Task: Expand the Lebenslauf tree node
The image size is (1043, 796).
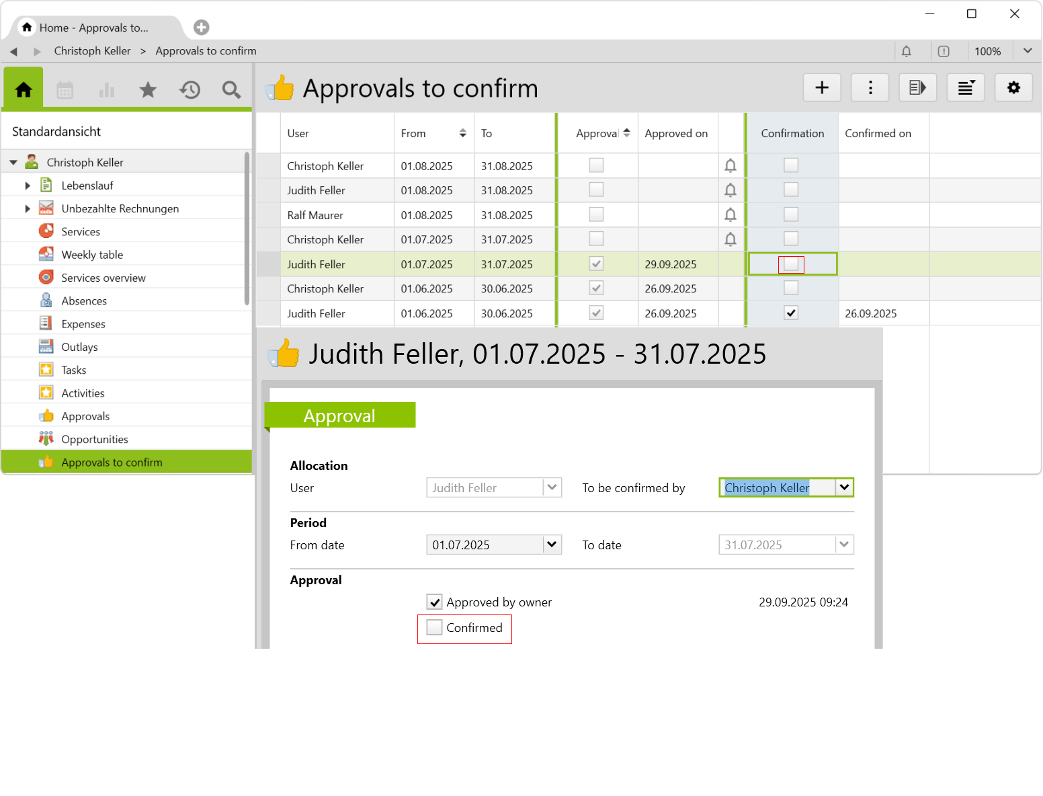Action: pos(28,186)
